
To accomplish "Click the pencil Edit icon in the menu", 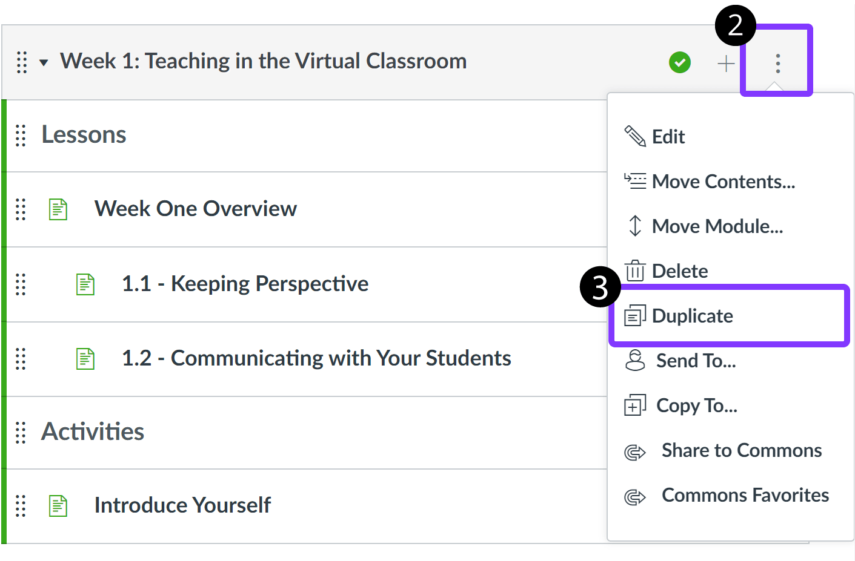I will 634,136.
